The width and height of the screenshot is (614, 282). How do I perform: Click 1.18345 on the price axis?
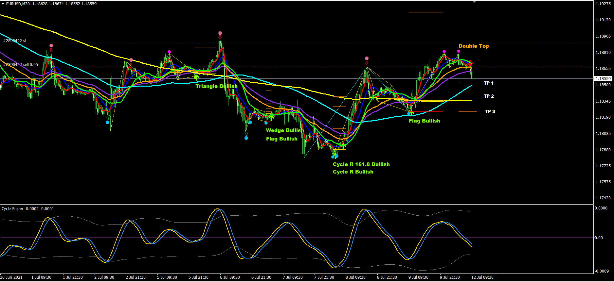(x=603, y=101)
